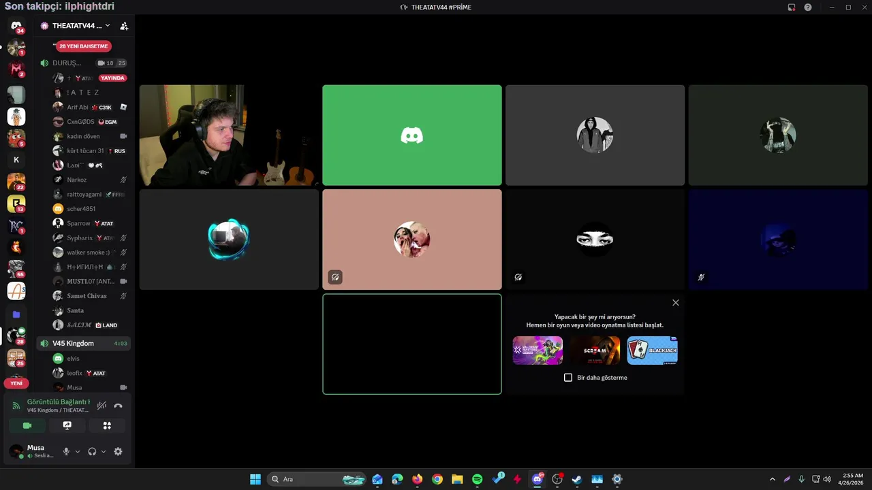Click the camera icon beside Musa in channel
Image resolution: width=872 pixels, height=490 pixels.
pyautogui.click(x=123, y=387)
